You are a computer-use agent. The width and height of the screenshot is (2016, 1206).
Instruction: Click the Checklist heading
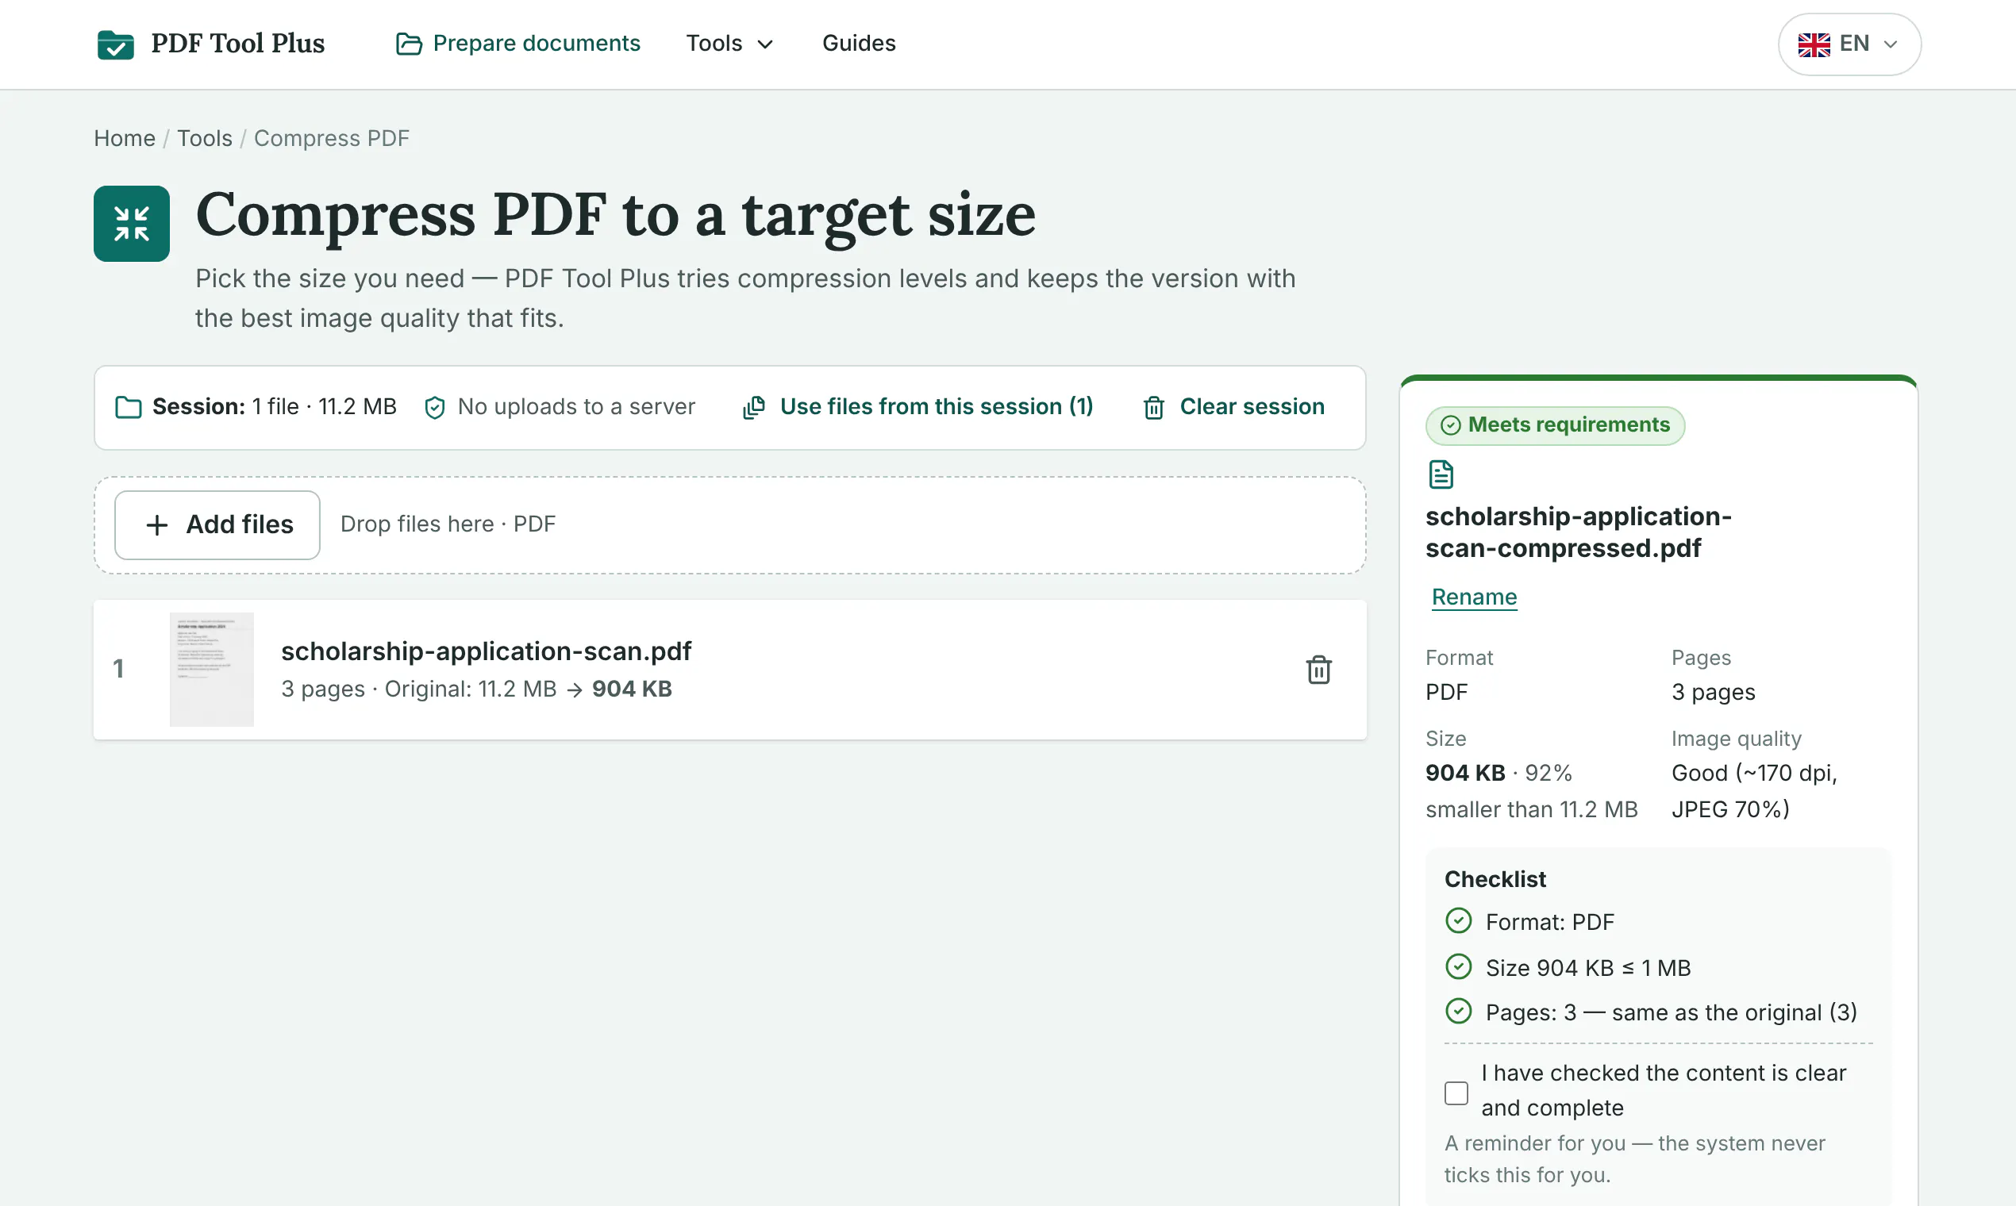[1495, 879]
